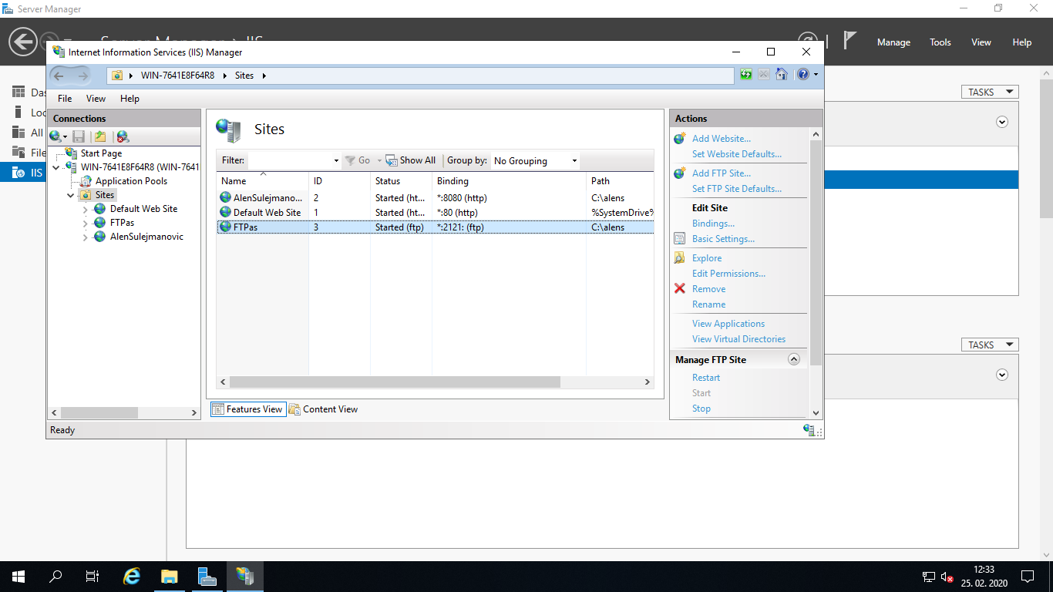Click the Create New Connection globe icon
This screenshot has height=592, width=1053.
point(56,136)
